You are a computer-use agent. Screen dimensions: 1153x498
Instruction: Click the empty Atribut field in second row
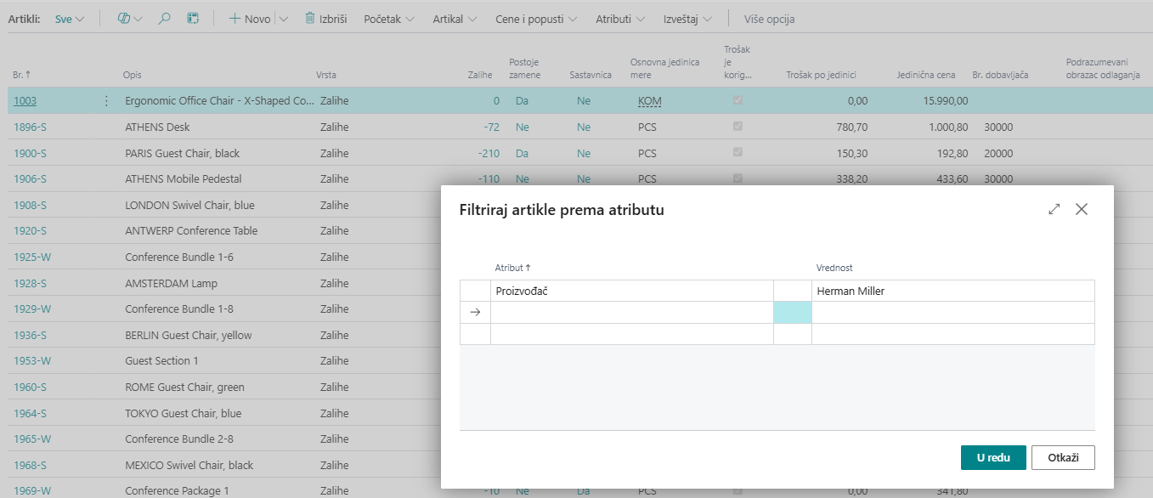point(631,312)
